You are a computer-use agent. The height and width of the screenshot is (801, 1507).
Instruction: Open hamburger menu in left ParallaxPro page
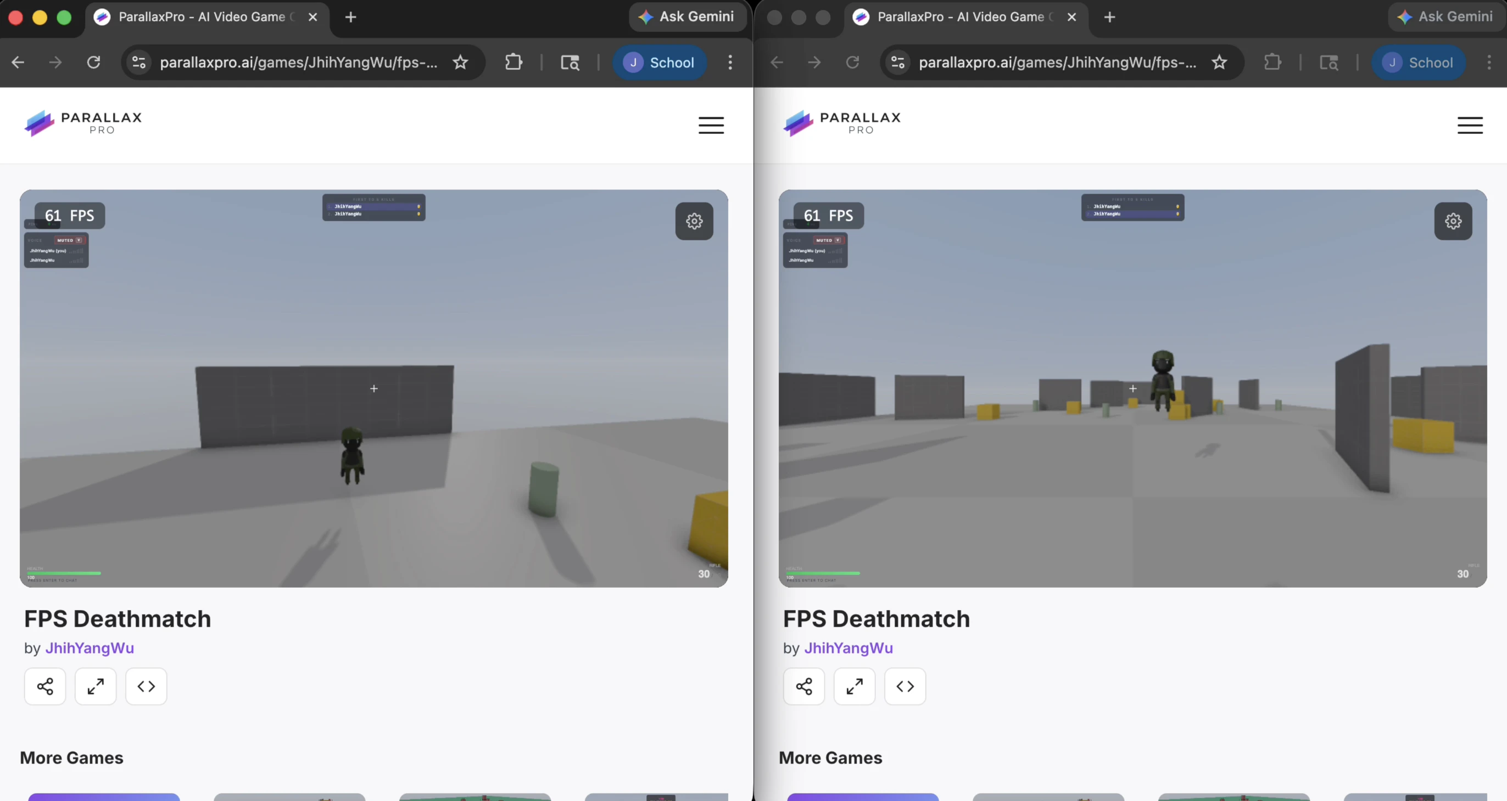click(711, 125)
